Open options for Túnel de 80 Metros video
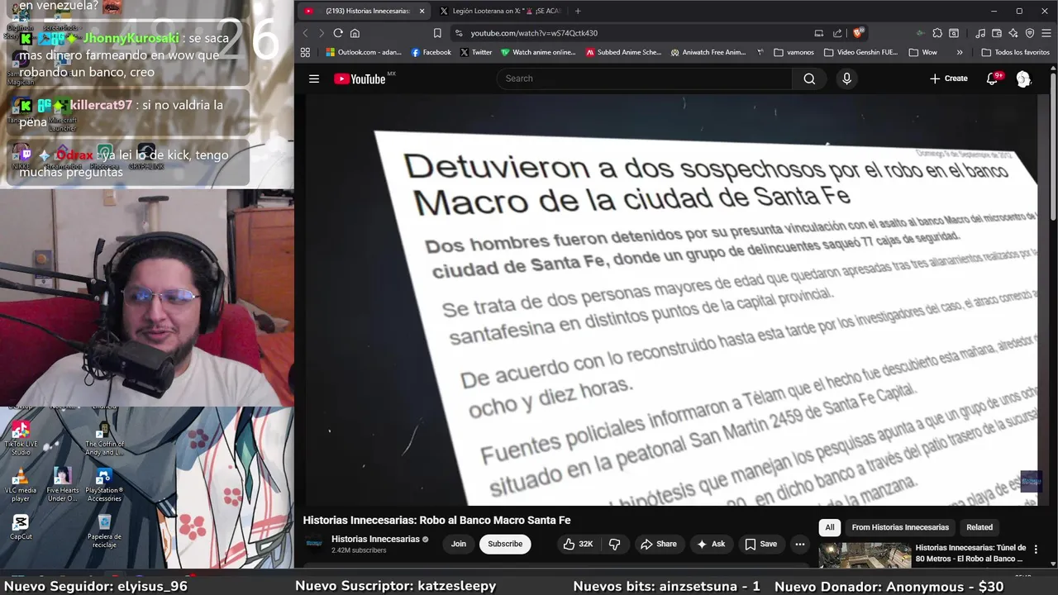Screen dimensions: 1058x595 1036,550
